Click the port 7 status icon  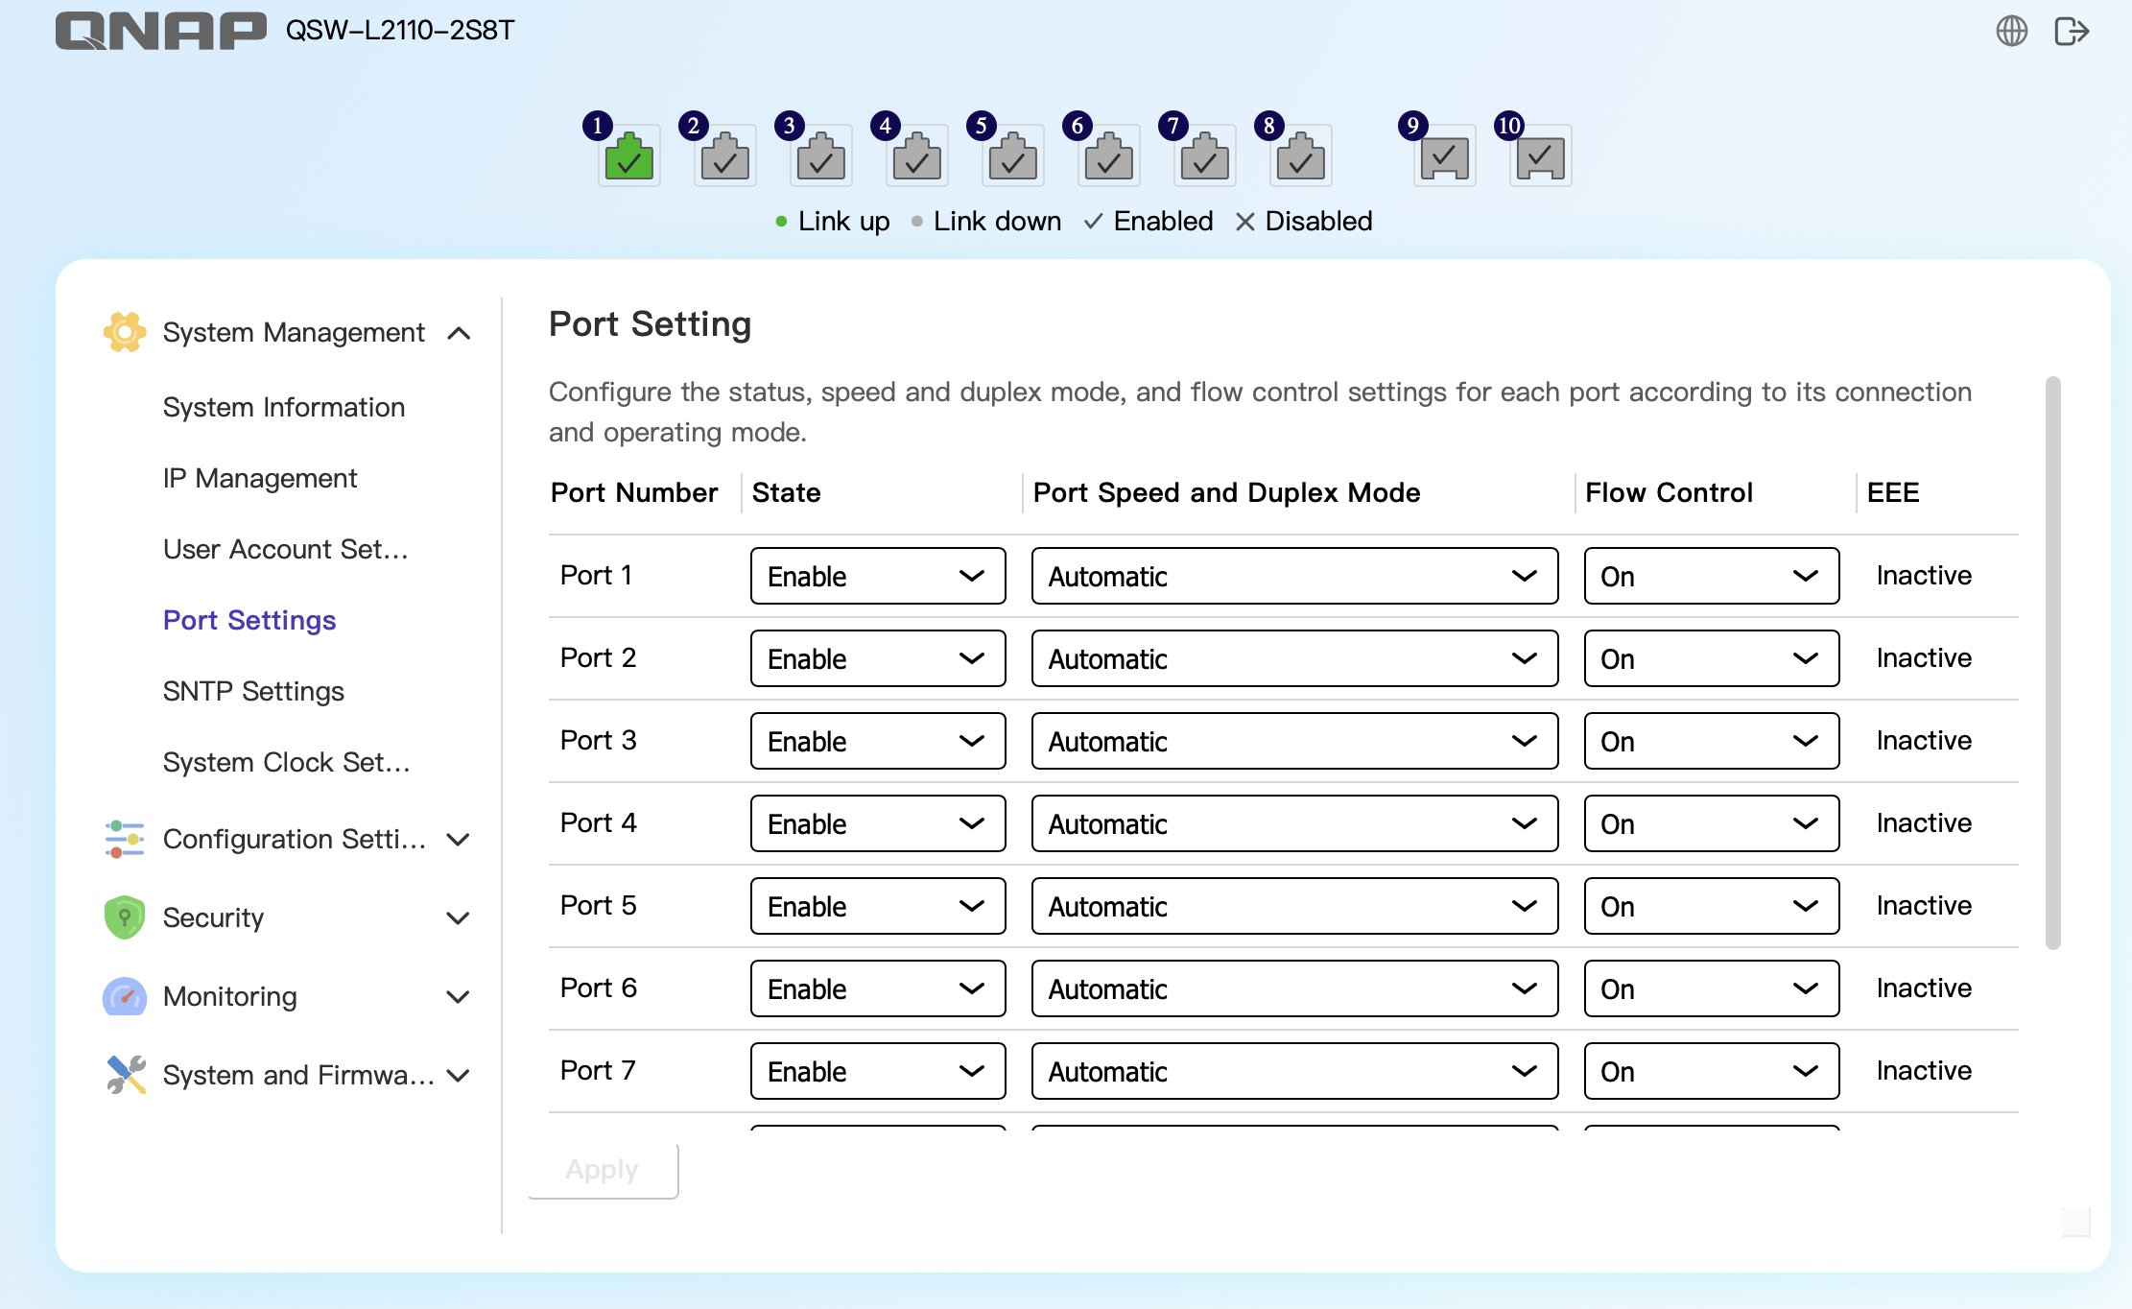(1205, 156)
